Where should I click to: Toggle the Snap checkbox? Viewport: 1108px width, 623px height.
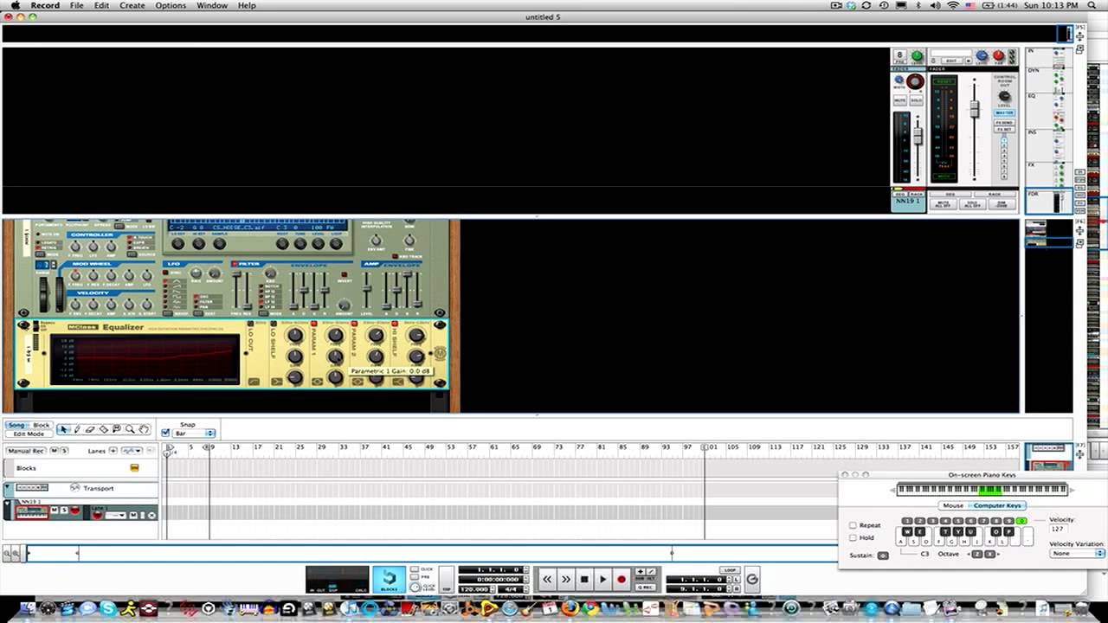[166, 433]
